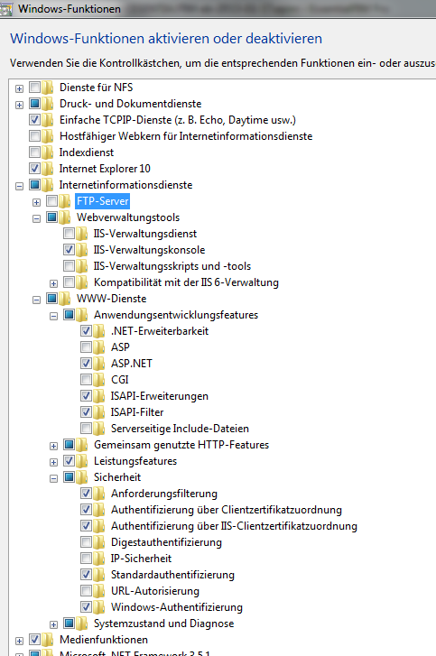The width and height of the screenshot is (436, 656).
Task: Select the Webverwaltungstools tree item
Action: coord(128,217)
